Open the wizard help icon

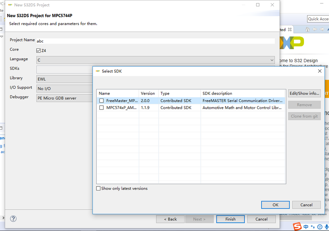13,218
